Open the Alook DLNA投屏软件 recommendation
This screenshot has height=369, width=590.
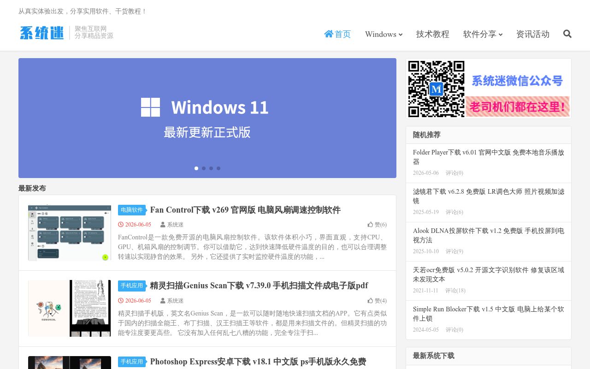point(489,235)
